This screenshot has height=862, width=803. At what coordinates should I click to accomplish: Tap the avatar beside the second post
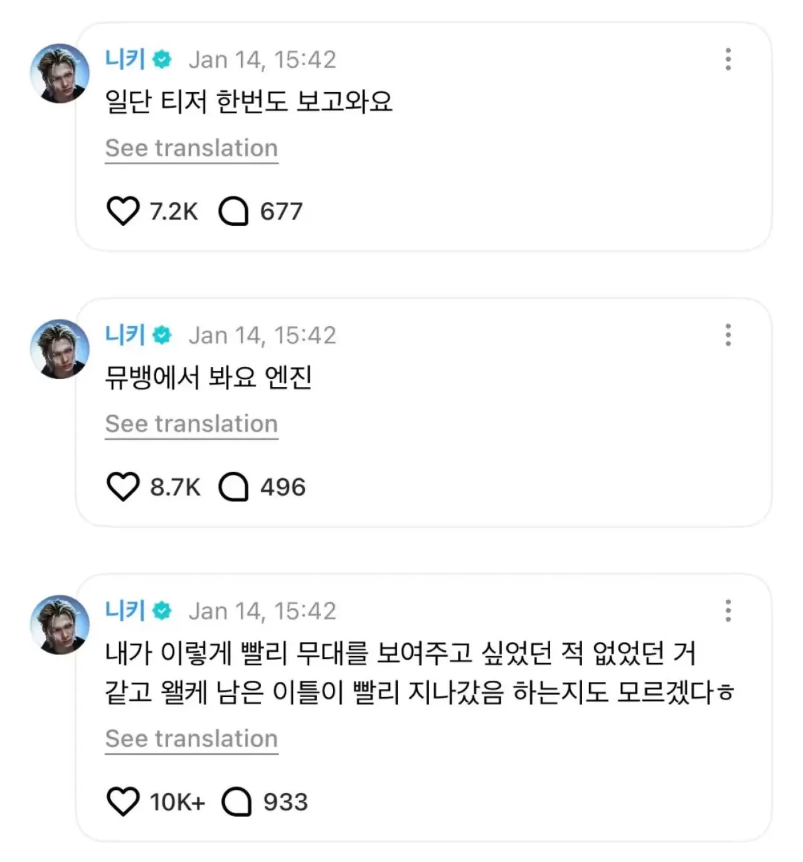pos(60,349)
